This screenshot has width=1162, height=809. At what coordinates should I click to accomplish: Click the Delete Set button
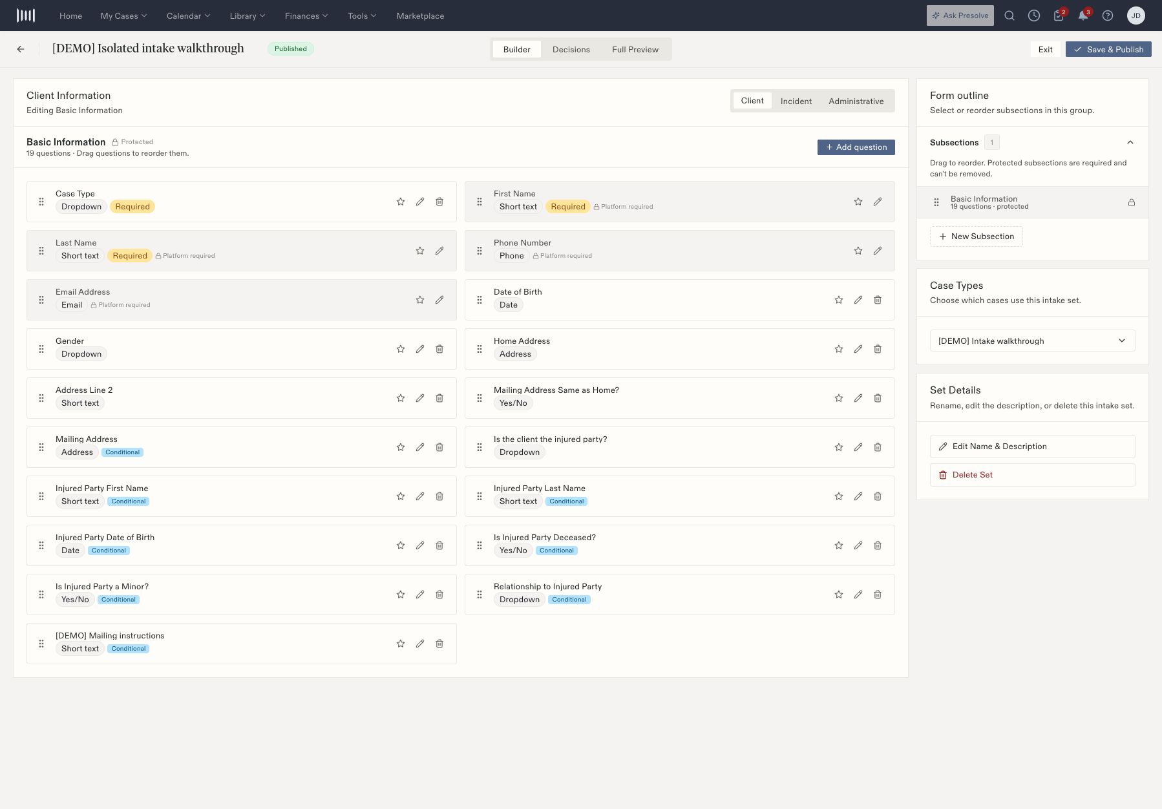point(1033,475)
